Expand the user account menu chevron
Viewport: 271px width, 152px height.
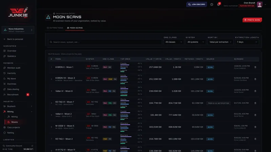click(x=265, y=4)
